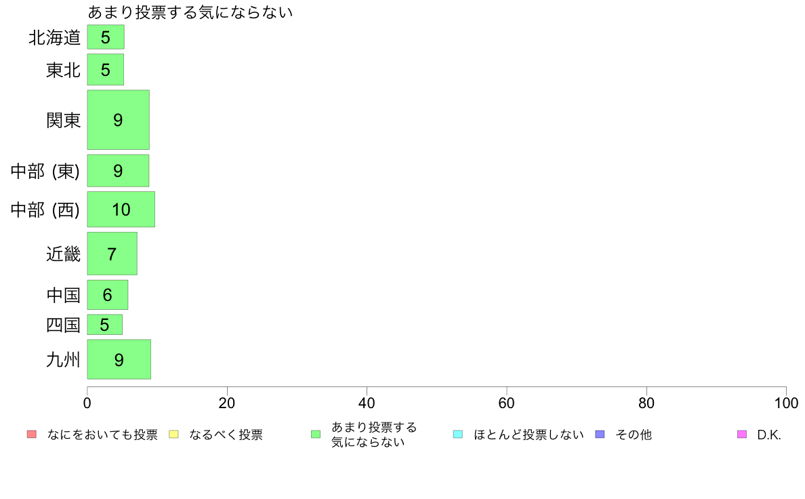Click the magenta D.K. legend swatch
The width and height of the screenshot is (805, 499).
click(742, 434)
